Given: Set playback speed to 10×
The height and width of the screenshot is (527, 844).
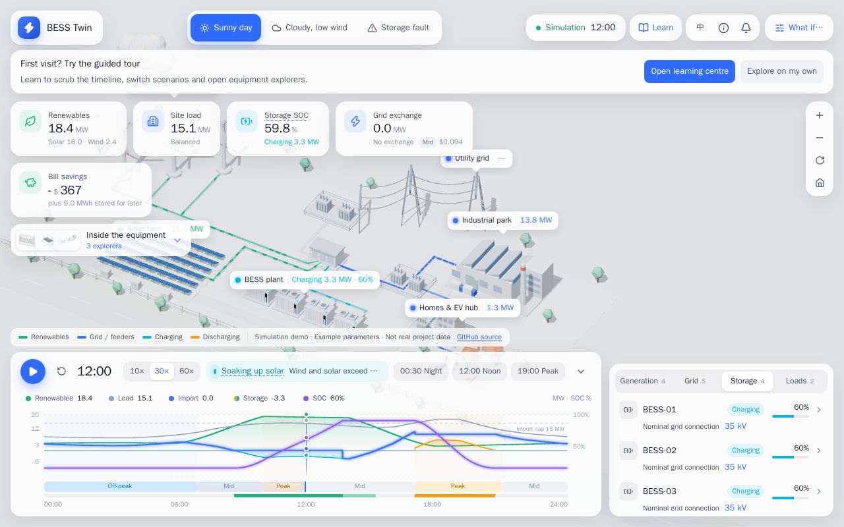Looking at the screenshot, I should pyautogui.click(x=137, y=372).
